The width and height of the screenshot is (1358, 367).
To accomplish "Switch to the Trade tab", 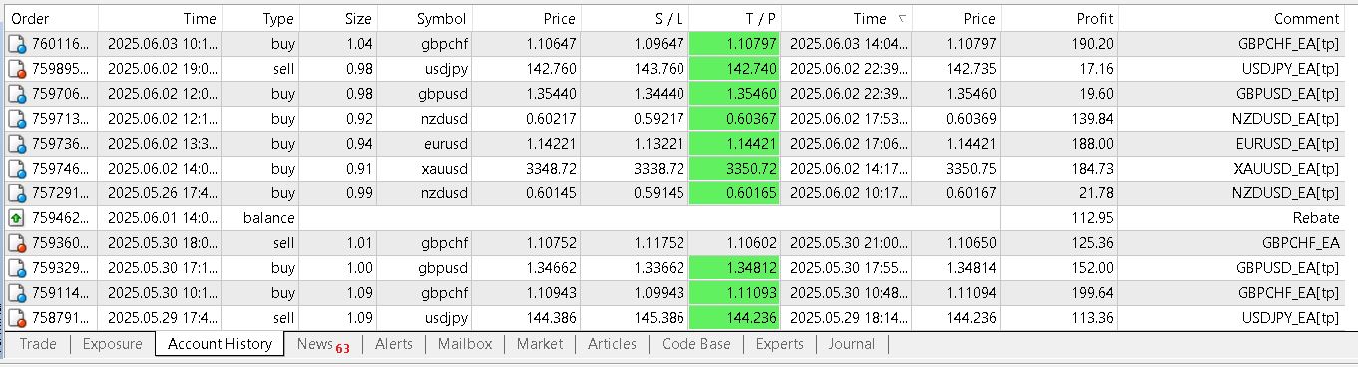I will pyautogui.click(x=38, y=344).
